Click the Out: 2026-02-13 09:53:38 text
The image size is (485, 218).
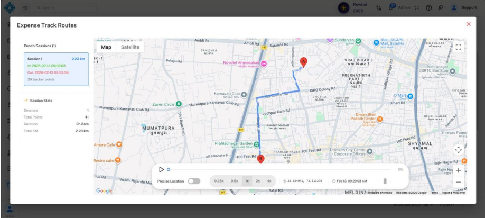pos(48,72)
